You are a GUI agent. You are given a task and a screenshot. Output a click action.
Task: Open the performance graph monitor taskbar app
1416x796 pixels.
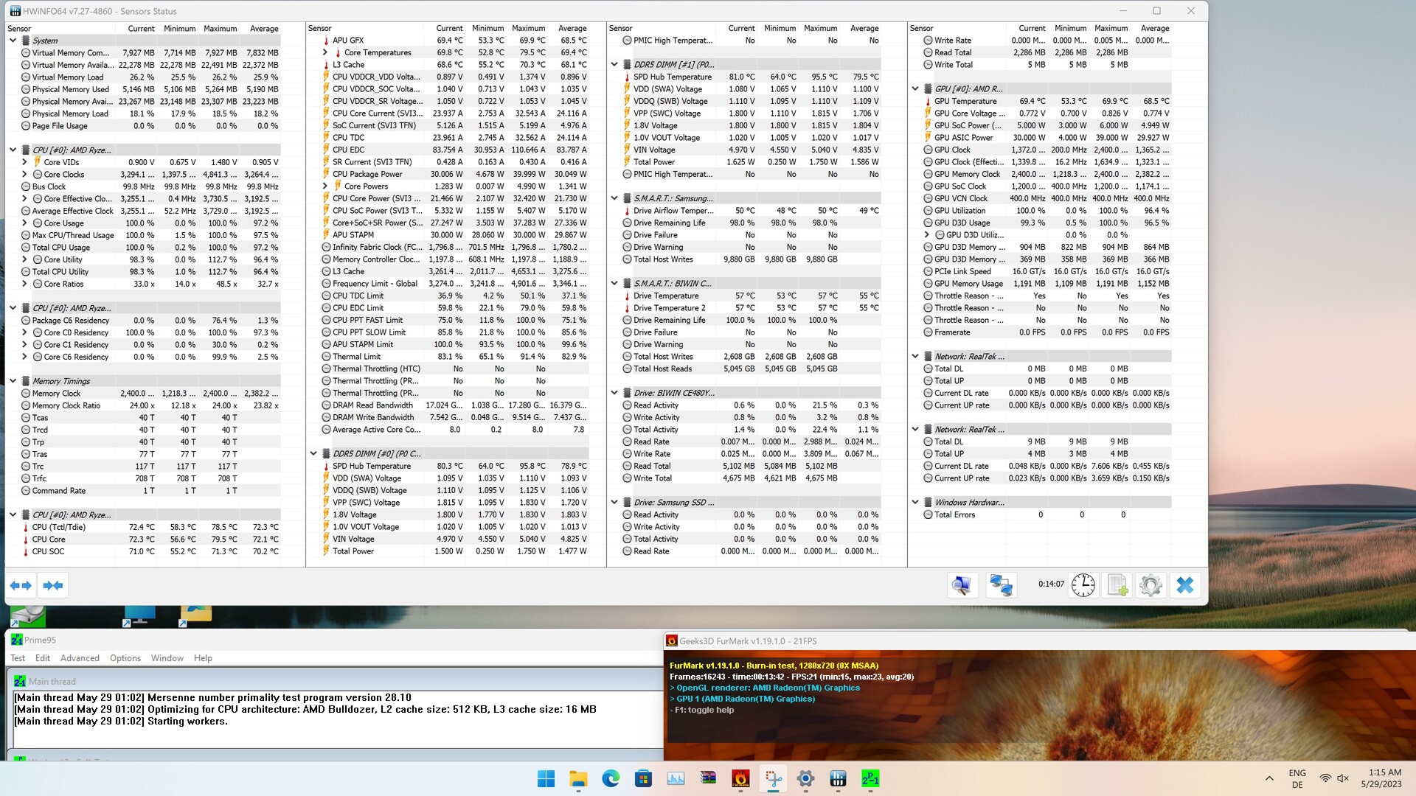(676, 778)
